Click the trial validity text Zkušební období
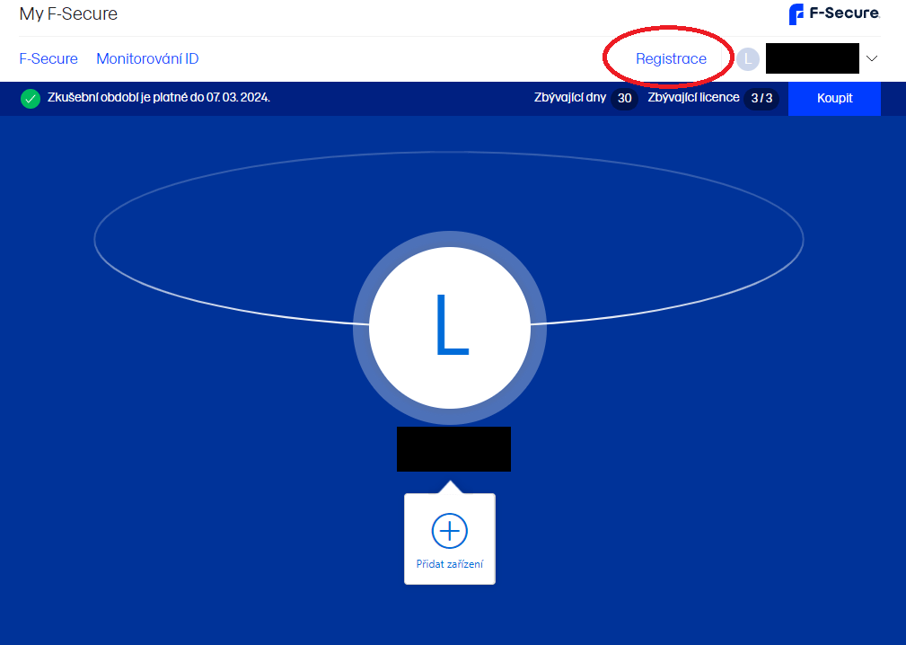906x645 pixels. pos(159,98)
